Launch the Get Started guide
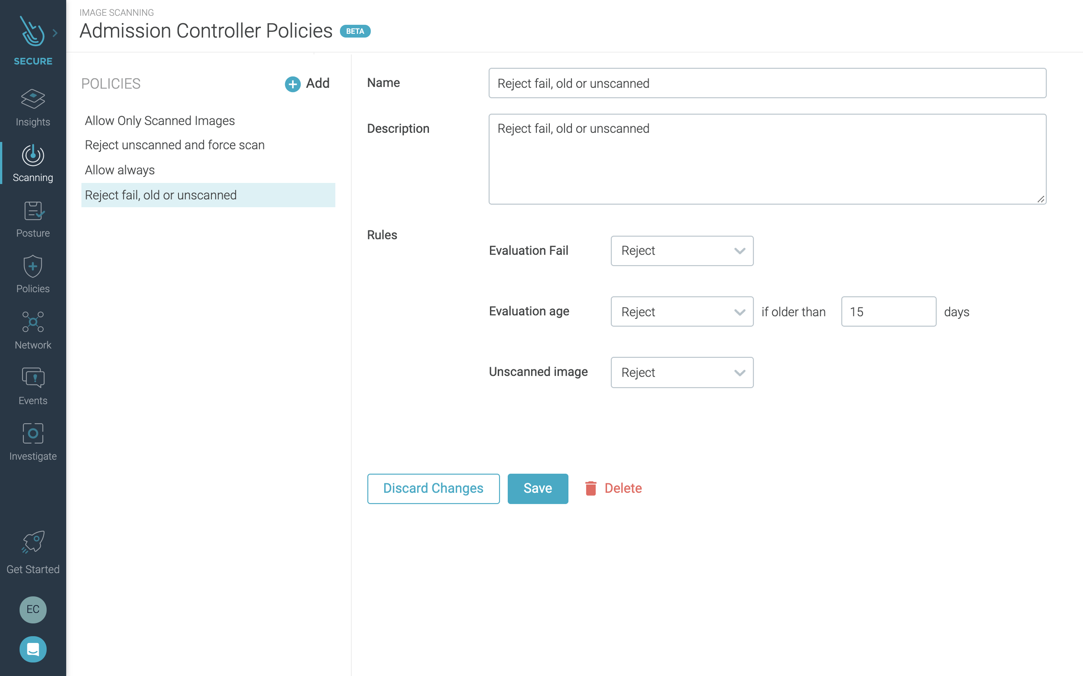This screenshot has height=676, width=1083. click(x=33, y=553)
